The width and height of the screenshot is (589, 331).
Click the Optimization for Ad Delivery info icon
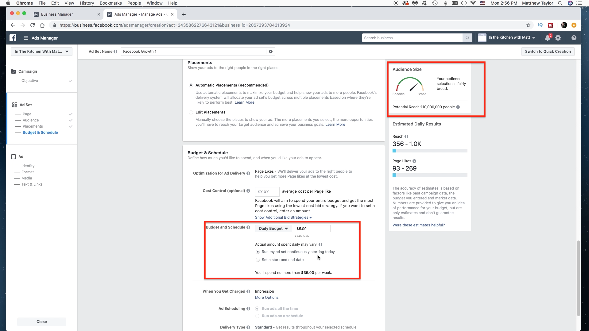tap(248, 173)
